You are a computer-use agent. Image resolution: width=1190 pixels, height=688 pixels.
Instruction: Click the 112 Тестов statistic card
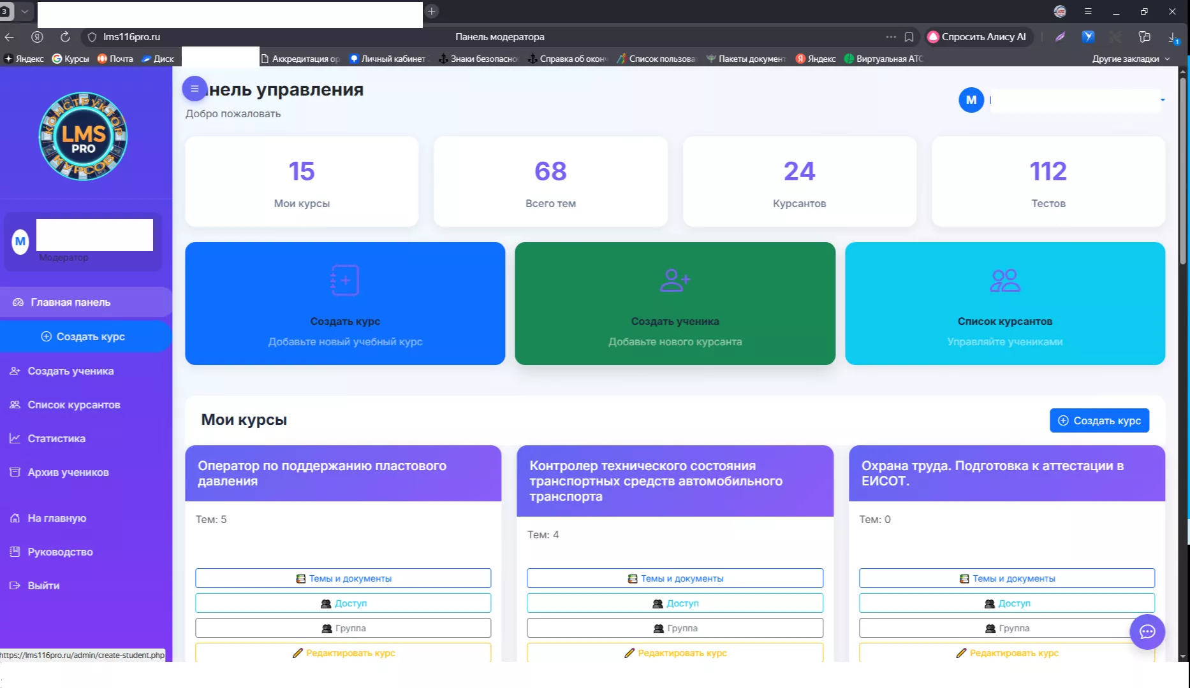click(1048, 181)
